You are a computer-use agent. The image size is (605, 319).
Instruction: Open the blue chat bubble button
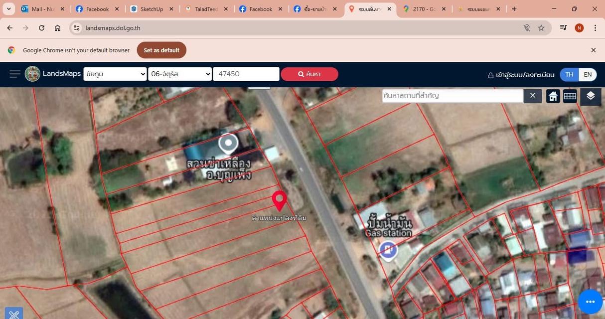tap(591, 302)
